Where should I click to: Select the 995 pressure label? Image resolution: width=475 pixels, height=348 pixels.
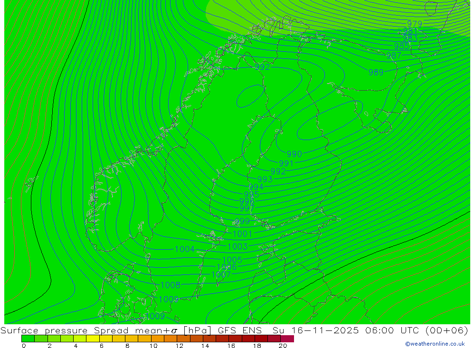click(x=251, y=194)
